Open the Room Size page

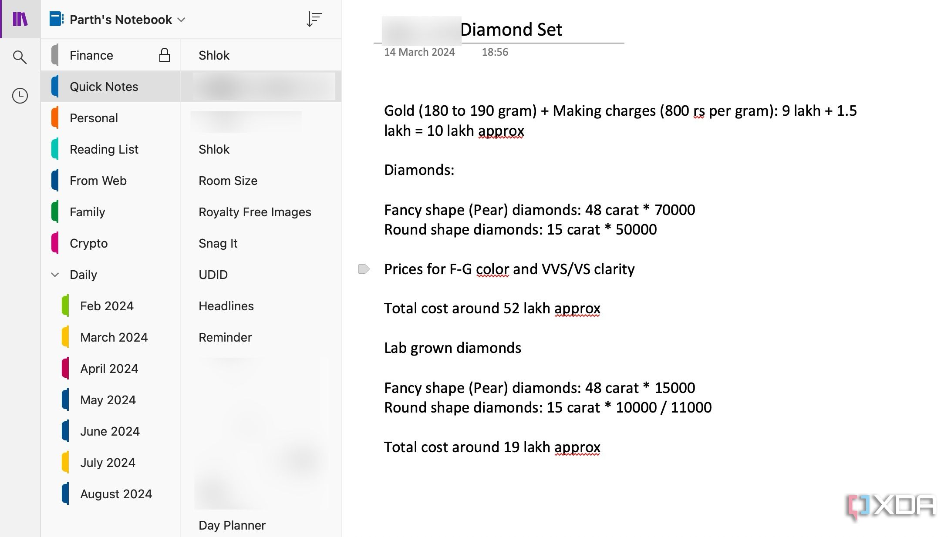[x=228, y=181]
